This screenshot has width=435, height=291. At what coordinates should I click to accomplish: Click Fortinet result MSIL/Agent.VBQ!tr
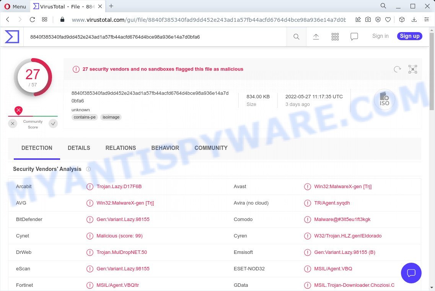(117, 285)
